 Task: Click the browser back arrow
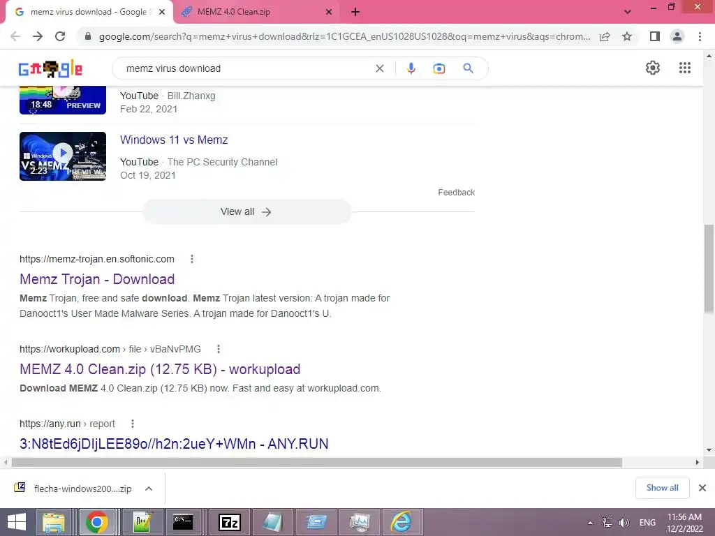point(15,36)
